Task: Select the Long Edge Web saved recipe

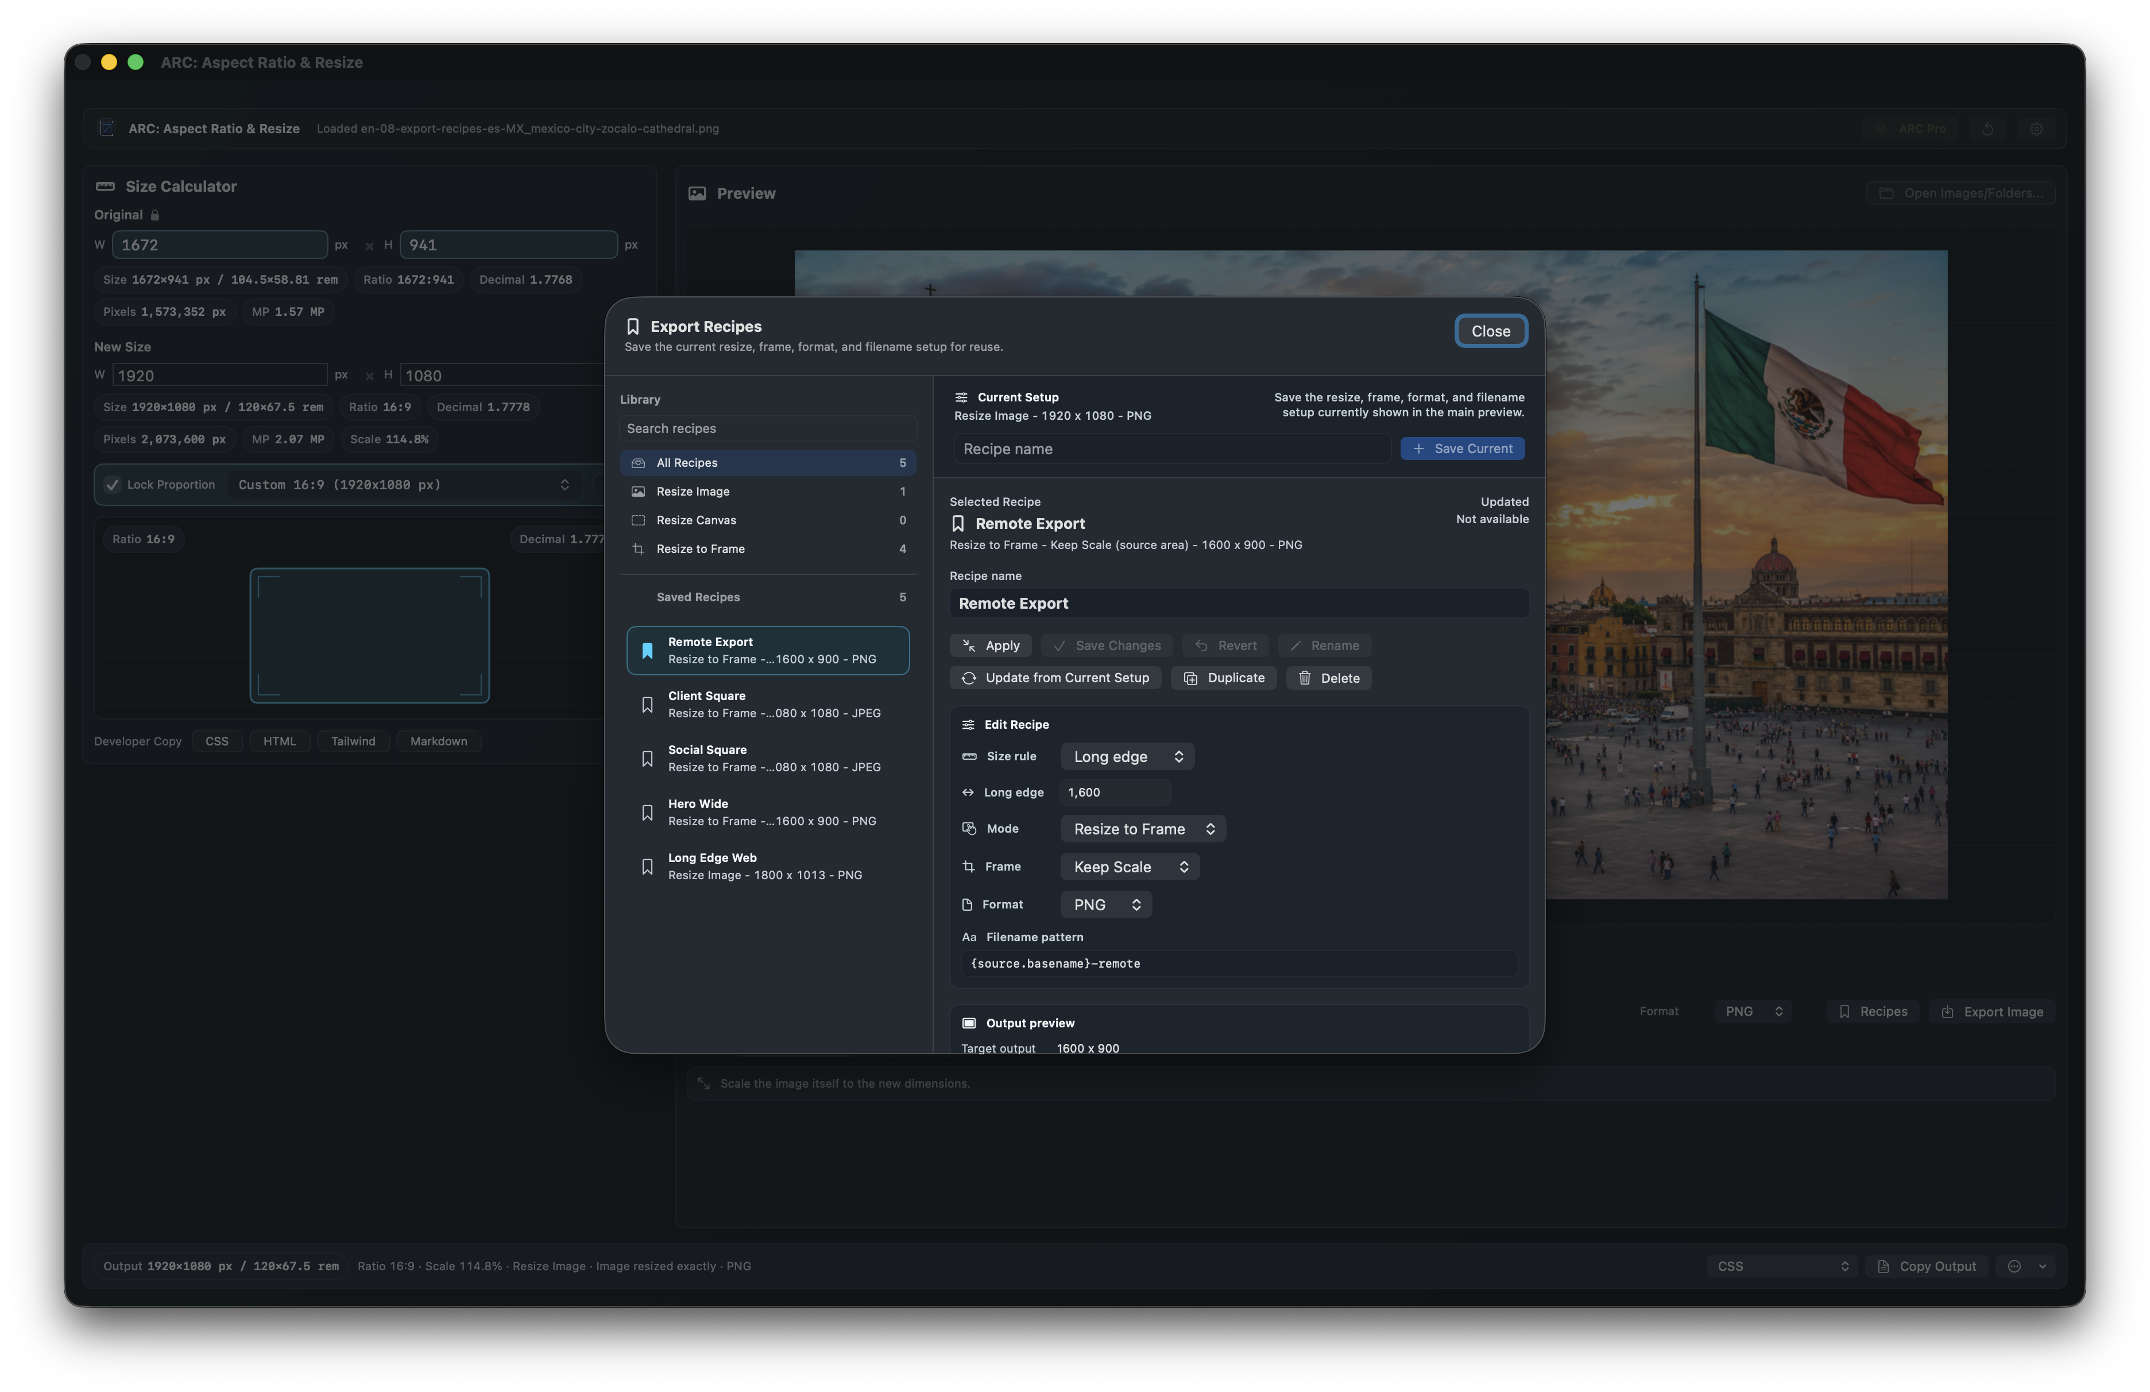Action: click(768, 867)
